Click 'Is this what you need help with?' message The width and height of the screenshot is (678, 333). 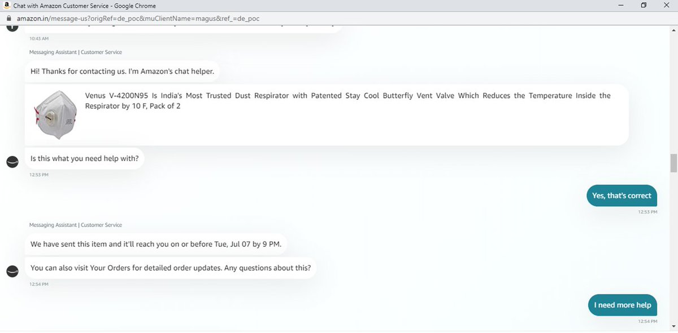(84, 158)
